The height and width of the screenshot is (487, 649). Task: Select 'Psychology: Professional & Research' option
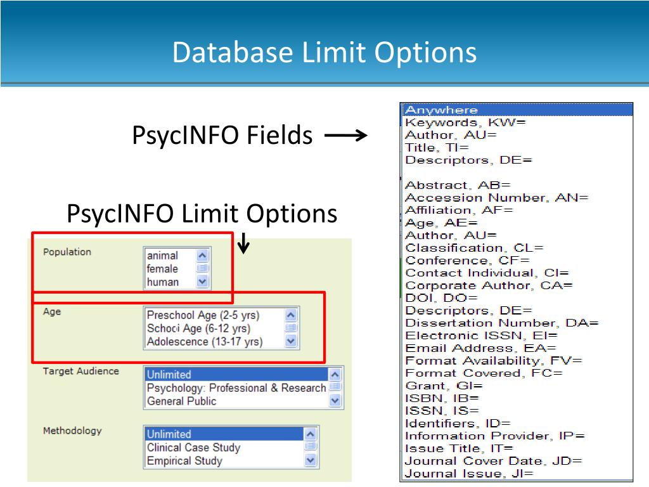tap(236, 388)
